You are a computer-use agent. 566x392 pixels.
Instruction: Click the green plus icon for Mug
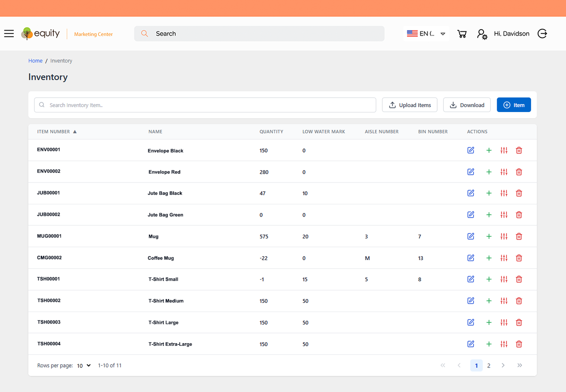[488, 236]
